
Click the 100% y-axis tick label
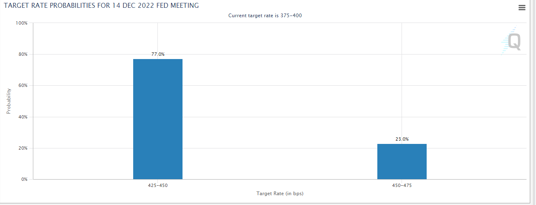pyautogui.click(x=21, y=23)
